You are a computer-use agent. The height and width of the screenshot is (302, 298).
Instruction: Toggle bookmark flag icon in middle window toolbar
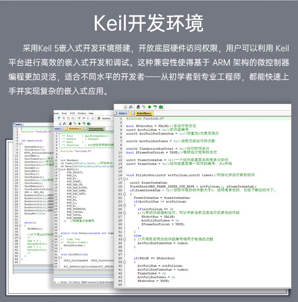[59, 118]
